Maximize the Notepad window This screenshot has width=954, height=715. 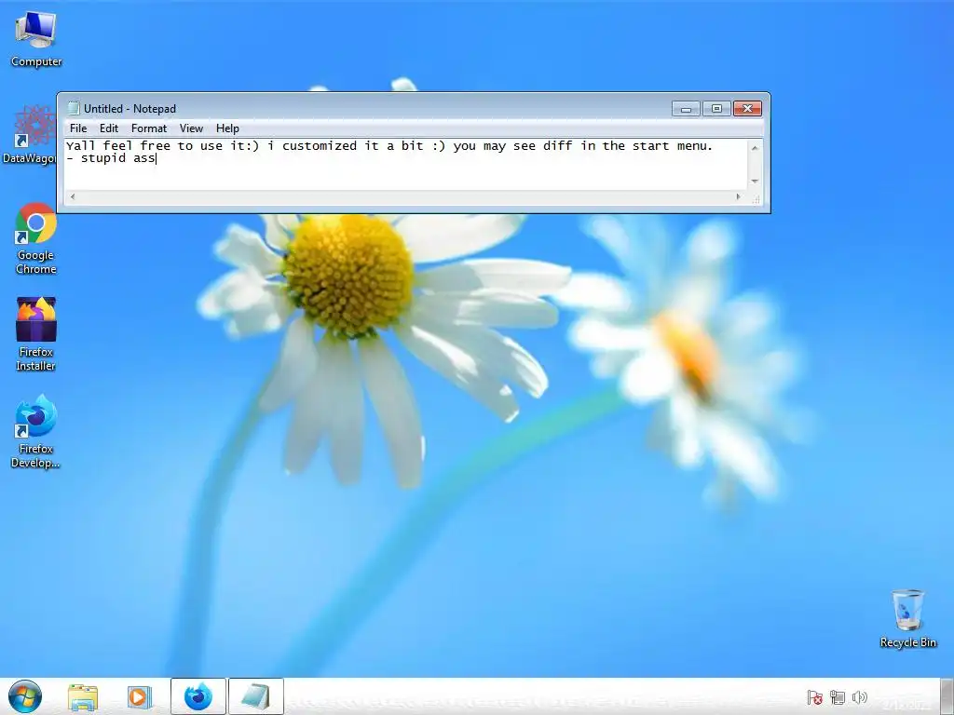coord(716,109)
